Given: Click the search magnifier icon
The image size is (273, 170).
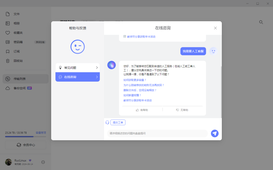Looking at the screenshot, I should click(261, 22).
